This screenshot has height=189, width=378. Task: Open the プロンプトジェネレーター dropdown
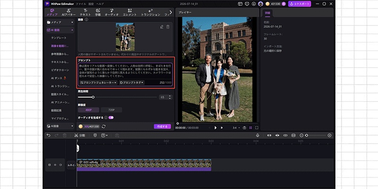pyautogui.click(x=98, y=82)
